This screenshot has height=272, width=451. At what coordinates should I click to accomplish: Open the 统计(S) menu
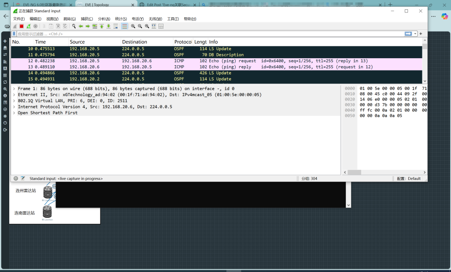[121, 19]
